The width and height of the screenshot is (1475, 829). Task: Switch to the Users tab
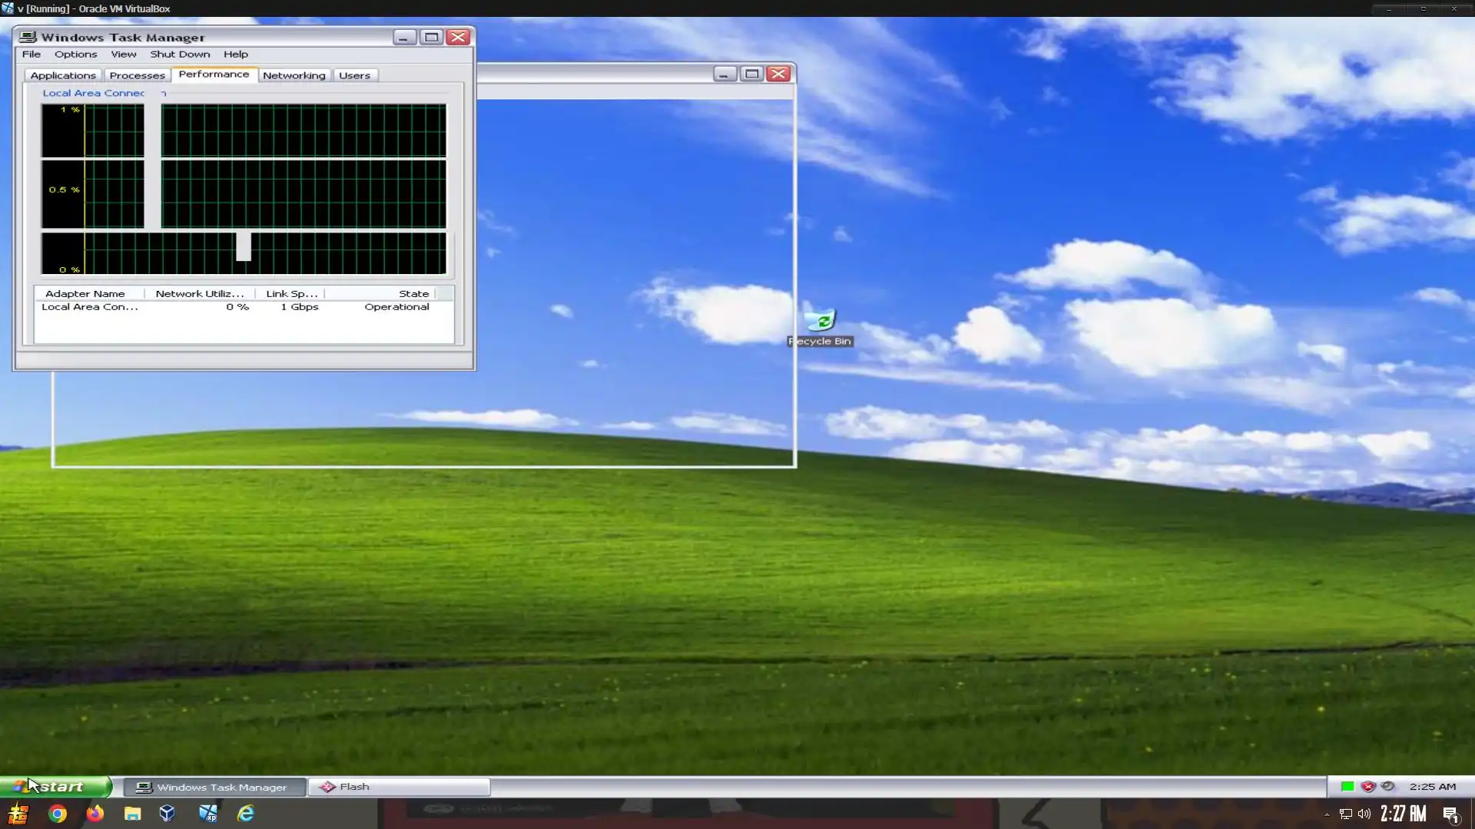[x=354, y=75]
